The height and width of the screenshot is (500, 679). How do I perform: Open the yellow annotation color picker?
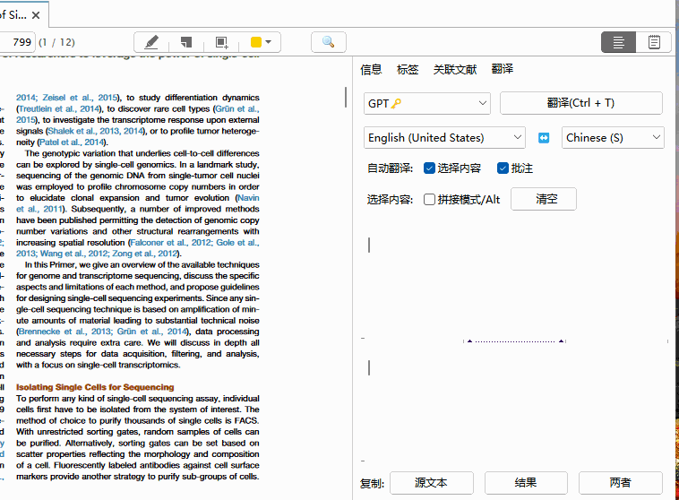[262, 42]
